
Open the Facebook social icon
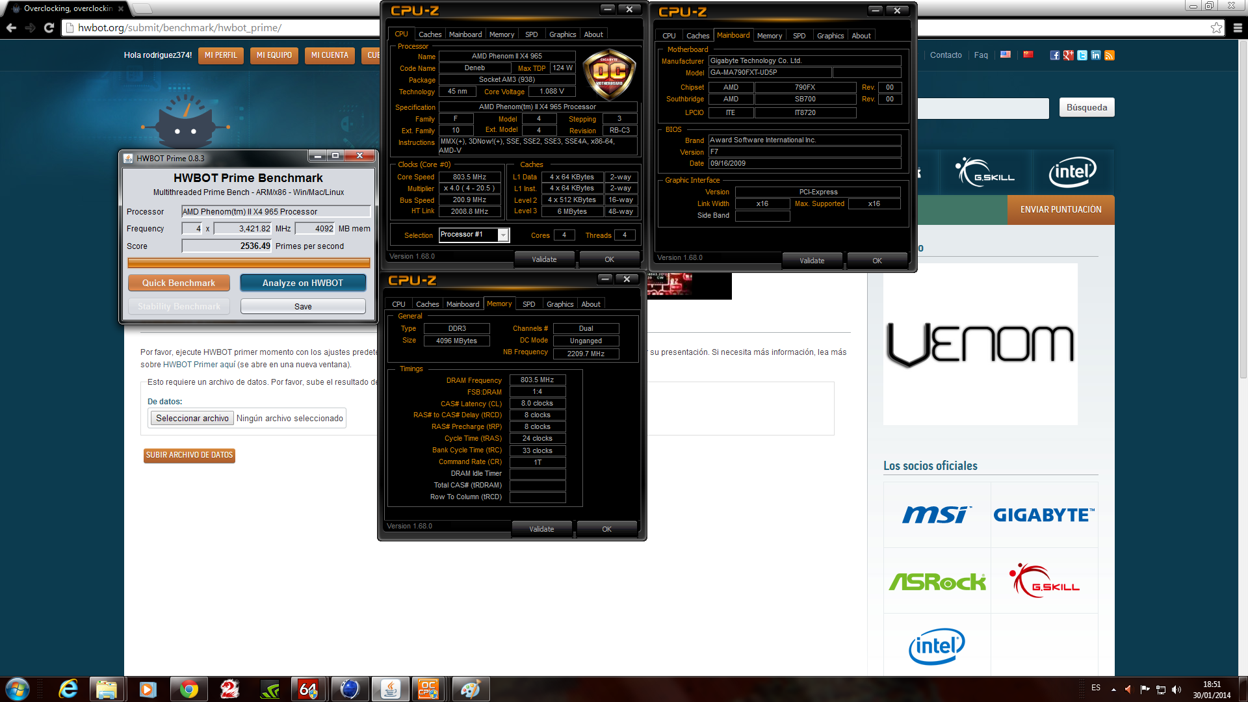click(x=1054, y=55)
